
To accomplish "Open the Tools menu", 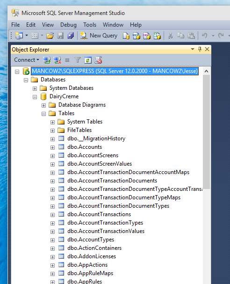I will coord(90,25).
